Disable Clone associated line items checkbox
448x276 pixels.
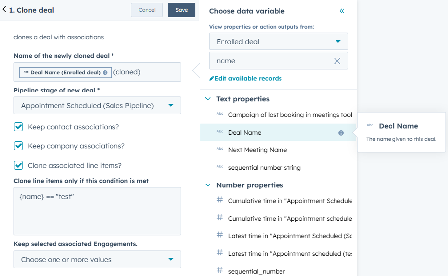(18, 165)
